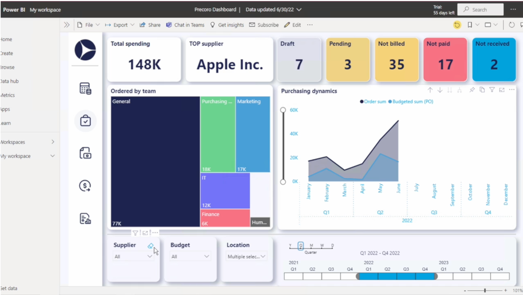This screenshot has width=523, height=295.
Task: Select the Marketing treemap block
Action: coord(253,134)
